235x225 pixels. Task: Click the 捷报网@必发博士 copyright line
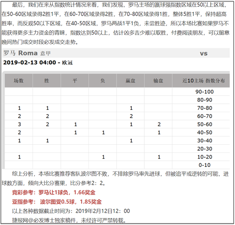(69, 220)
